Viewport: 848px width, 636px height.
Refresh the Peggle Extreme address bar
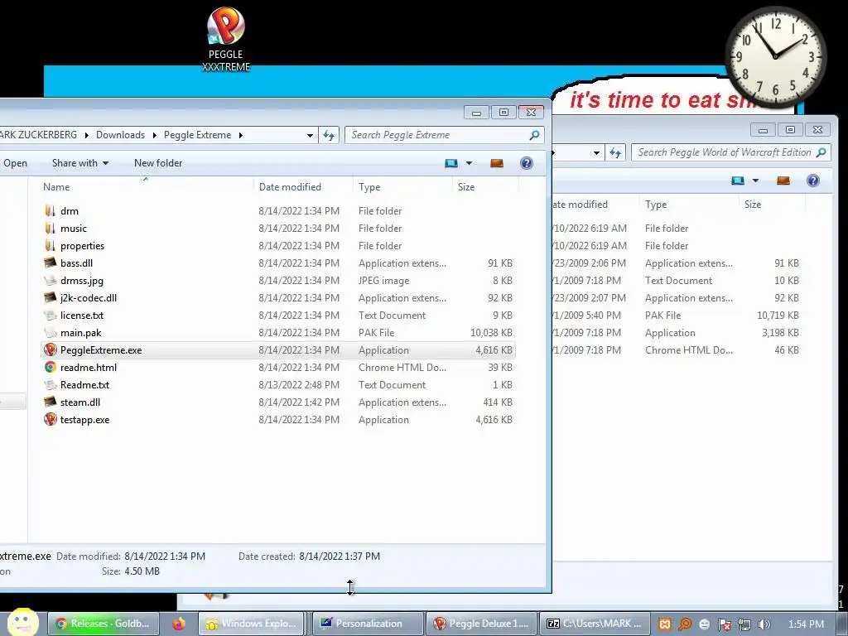[x=329, y=135]
